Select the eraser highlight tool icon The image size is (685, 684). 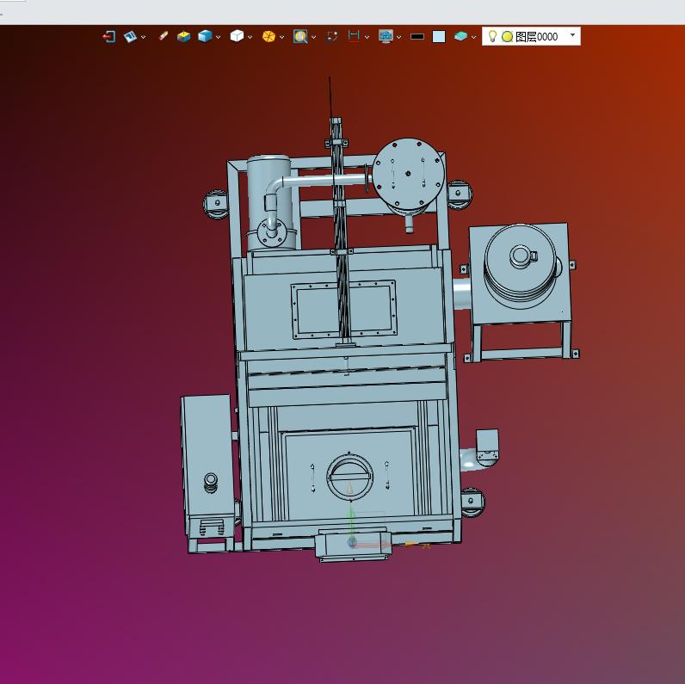tap(164, 36)
